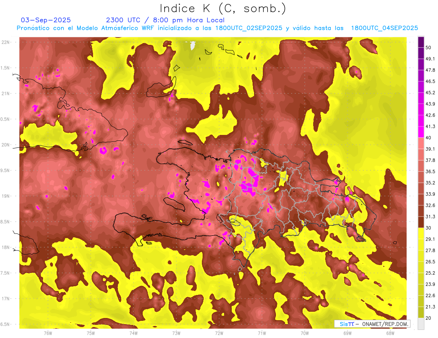This screenshot has height=338, width=438.
Task: Click the latitude label "22N"
Action: point(6,42)
